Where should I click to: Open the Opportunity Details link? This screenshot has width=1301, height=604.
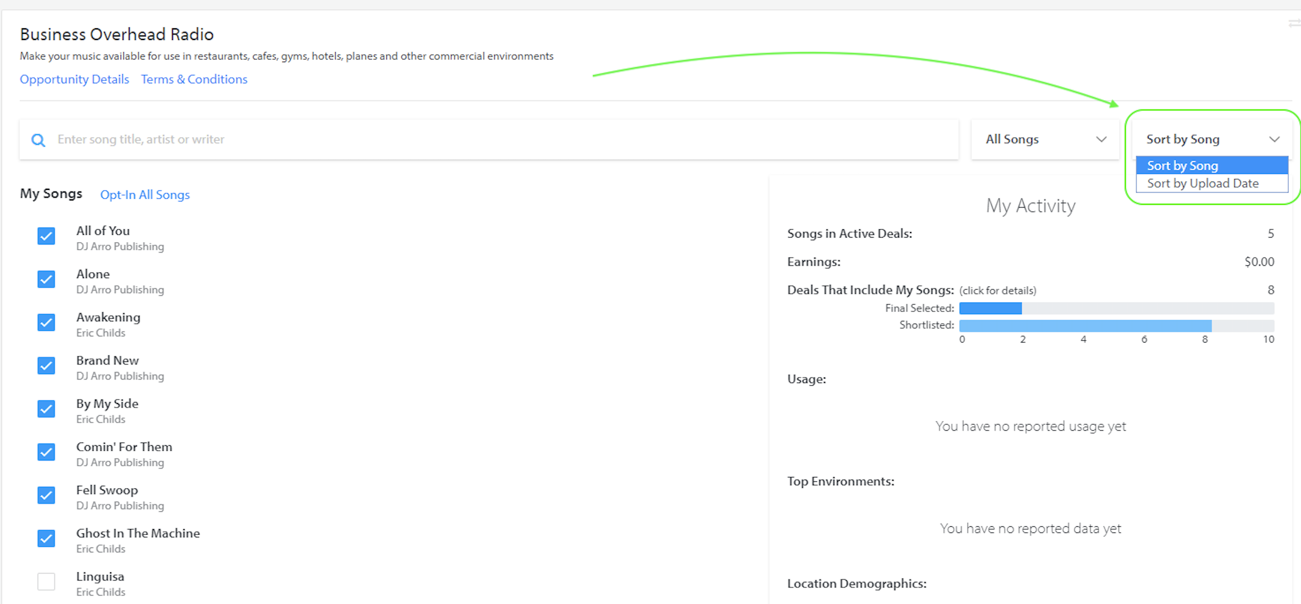click(75, 79)
